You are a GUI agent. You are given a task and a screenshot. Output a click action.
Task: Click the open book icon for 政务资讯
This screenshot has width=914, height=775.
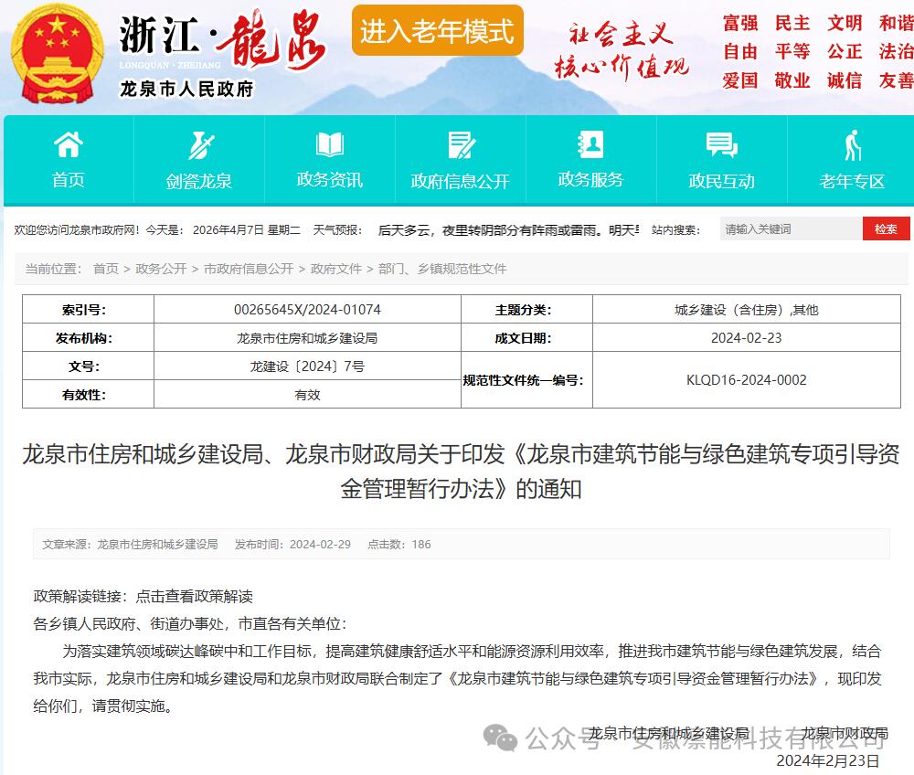(x=330, y=144)
